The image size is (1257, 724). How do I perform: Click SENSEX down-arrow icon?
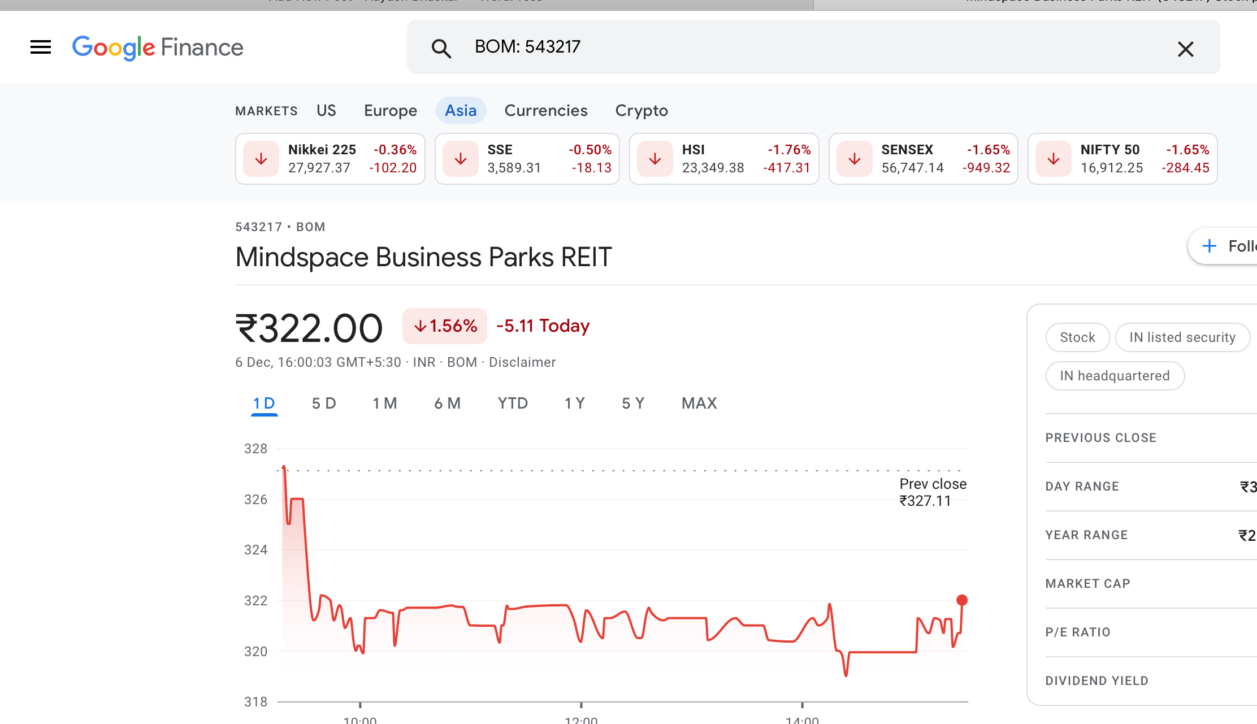tap(855, 159)
